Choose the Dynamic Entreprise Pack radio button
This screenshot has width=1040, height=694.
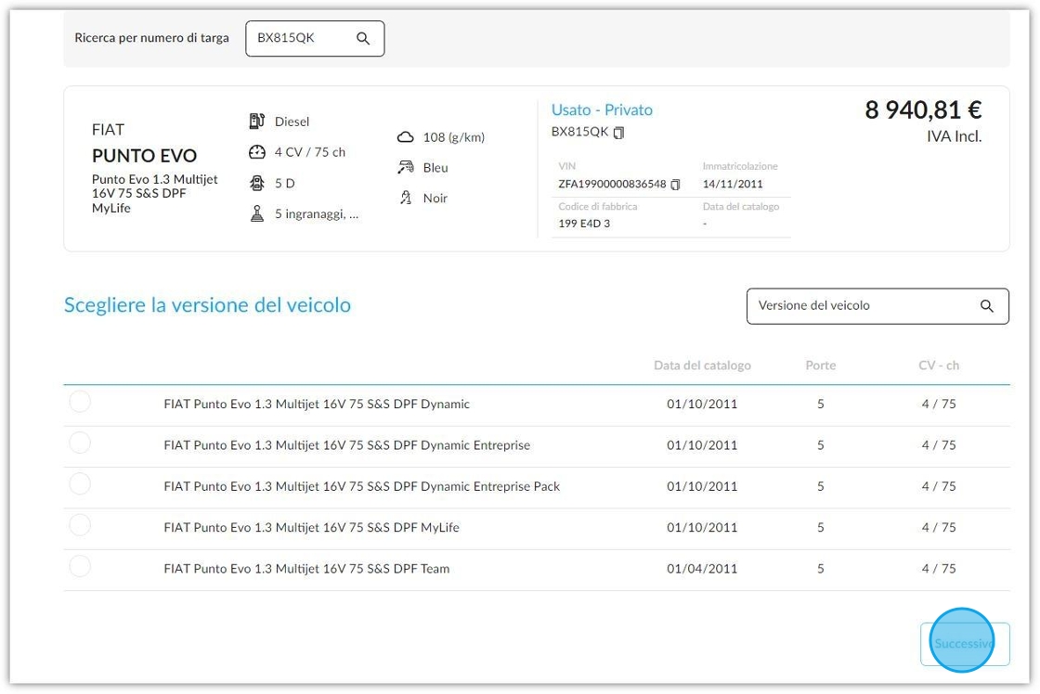pyautogui.click(x=80, y=484)
